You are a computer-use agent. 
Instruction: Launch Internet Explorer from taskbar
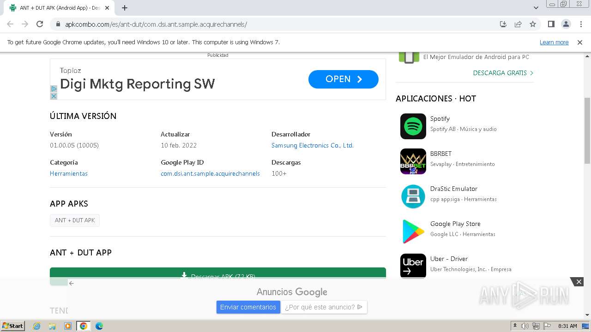pos(37,326)
